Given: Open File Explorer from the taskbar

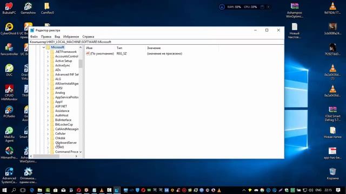Looking at the screenshot, I should 39,190.
